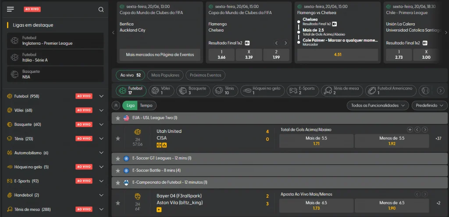Select the Ao vivo 52 tab

pyautogui.click(x=130, y=75)
